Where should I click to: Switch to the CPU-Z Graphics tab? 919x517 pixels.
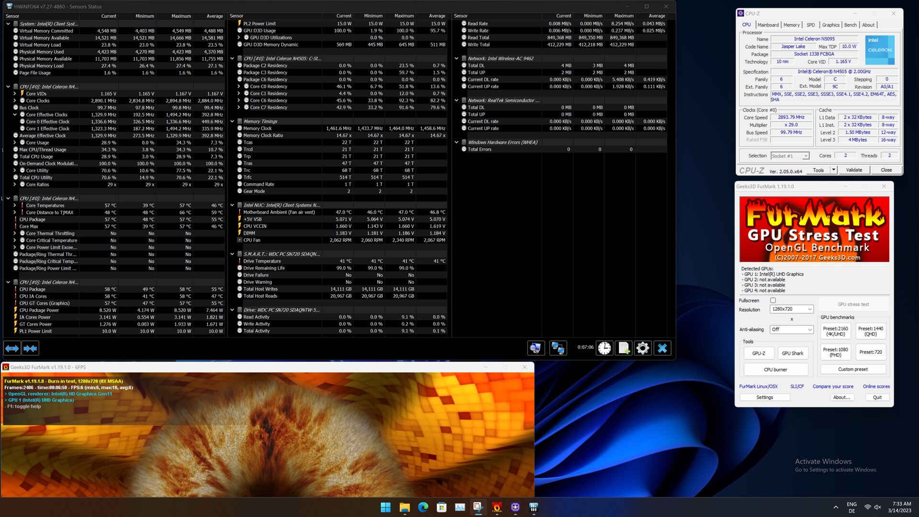(x=830, y=25)
